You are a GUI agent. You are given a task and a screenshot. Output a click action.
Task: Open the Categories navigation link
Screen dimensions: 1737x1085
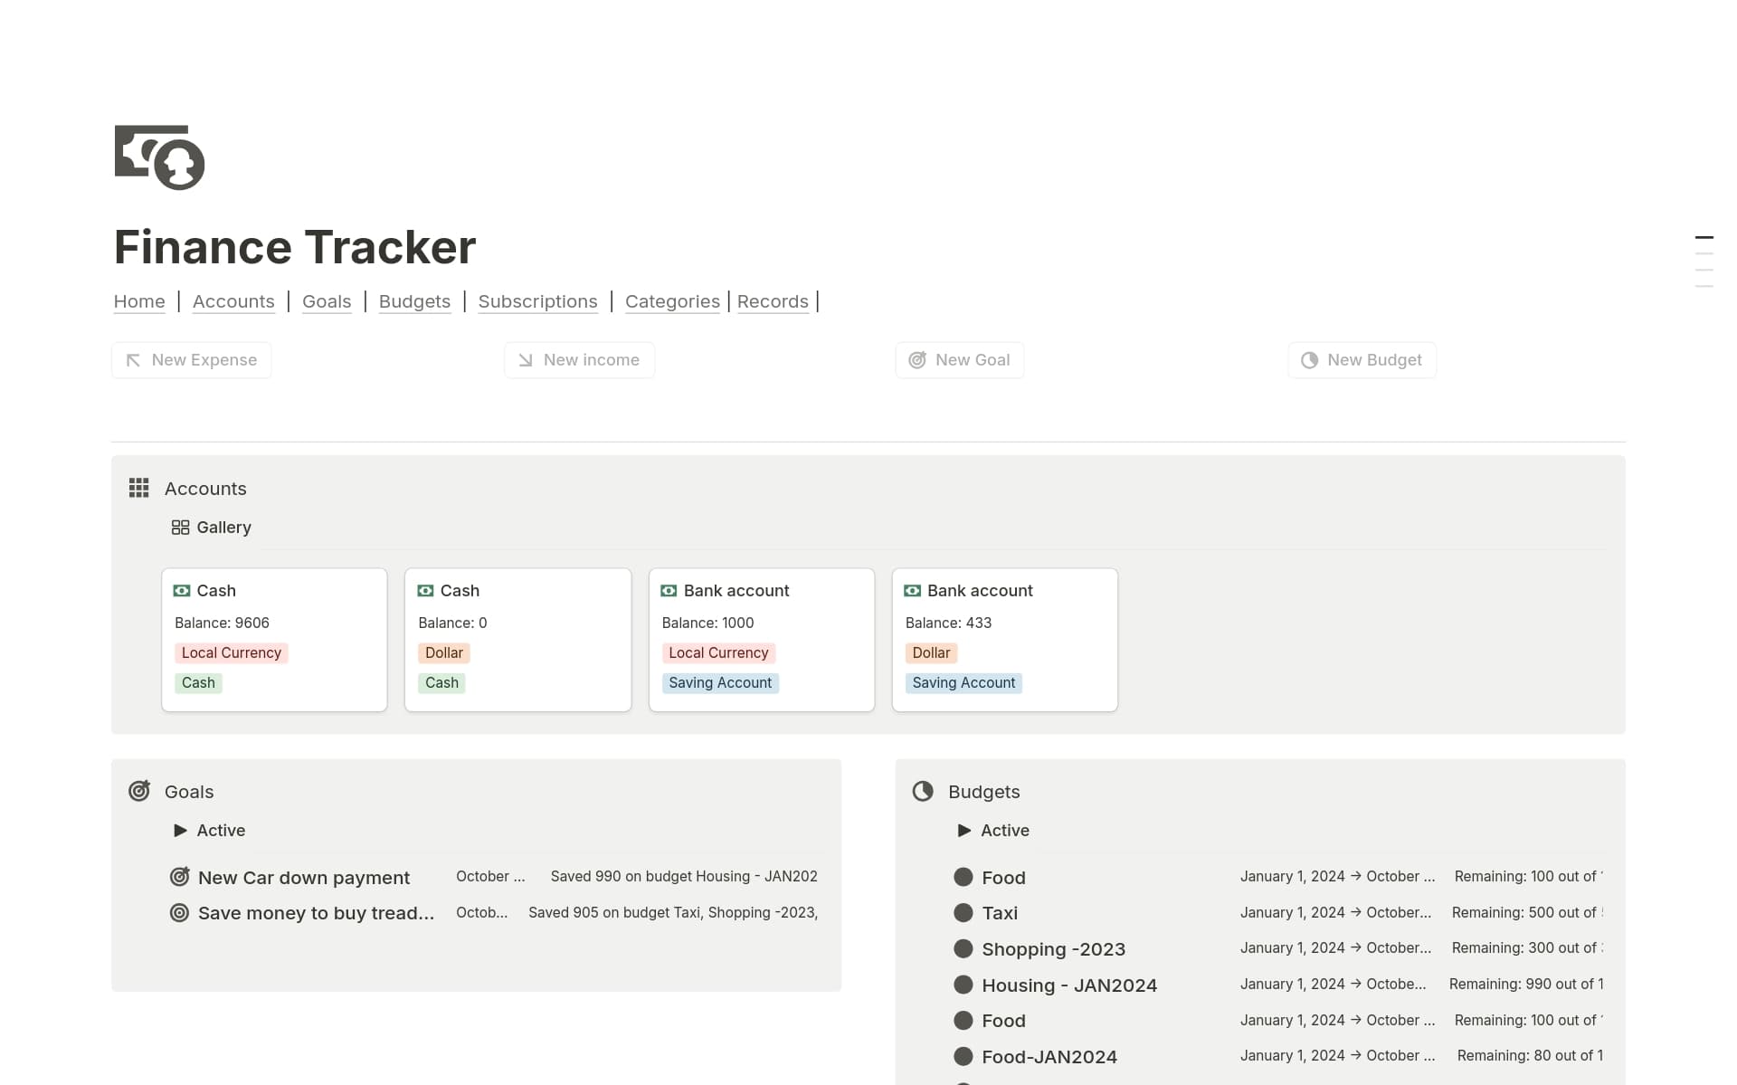pos(672,301)
